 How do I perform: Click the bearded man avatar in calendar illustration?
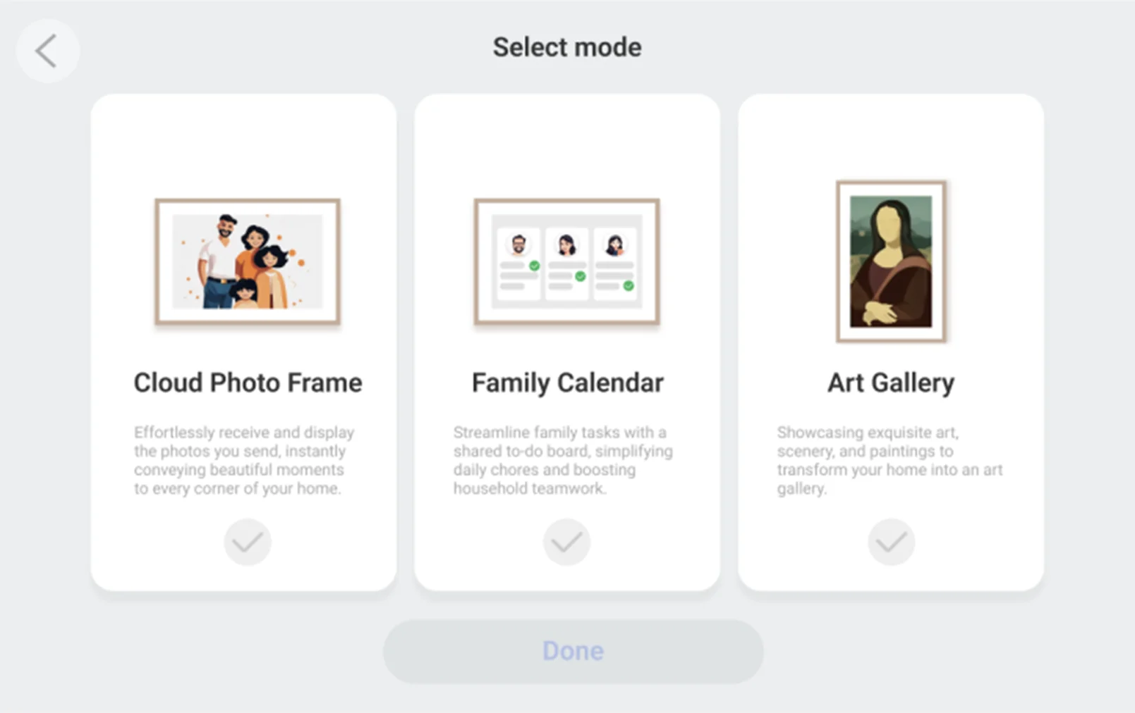tap(518, 245)
